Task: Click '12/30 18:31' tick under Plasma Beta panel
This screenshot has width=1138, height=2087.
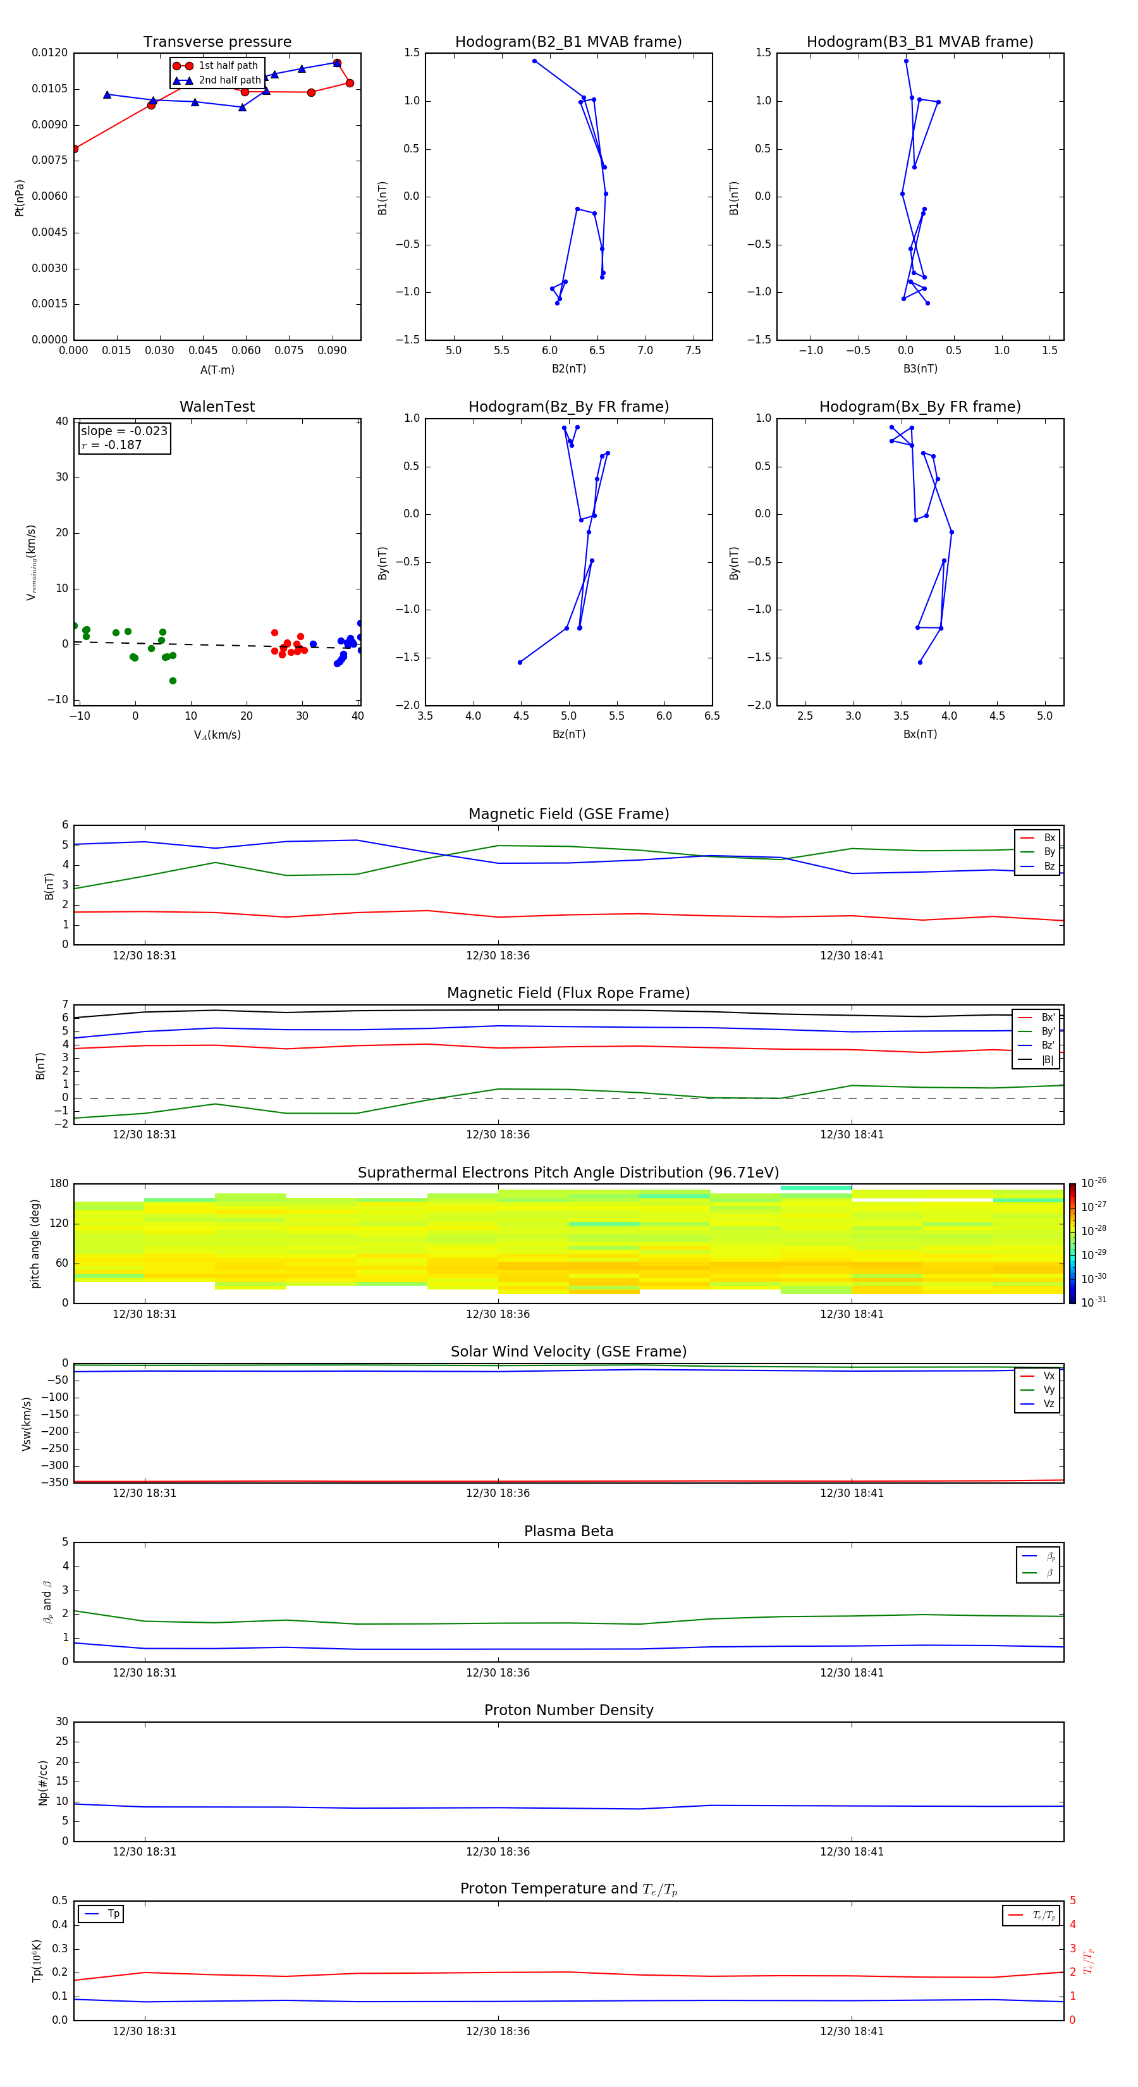Action: tap(144, 1673)
